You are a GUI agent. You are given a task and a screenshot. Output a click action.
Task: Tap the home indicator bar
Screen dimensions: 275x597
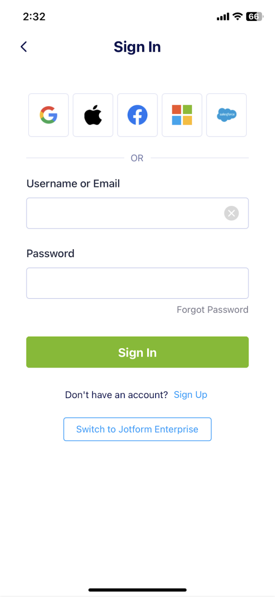click(137, 590)
